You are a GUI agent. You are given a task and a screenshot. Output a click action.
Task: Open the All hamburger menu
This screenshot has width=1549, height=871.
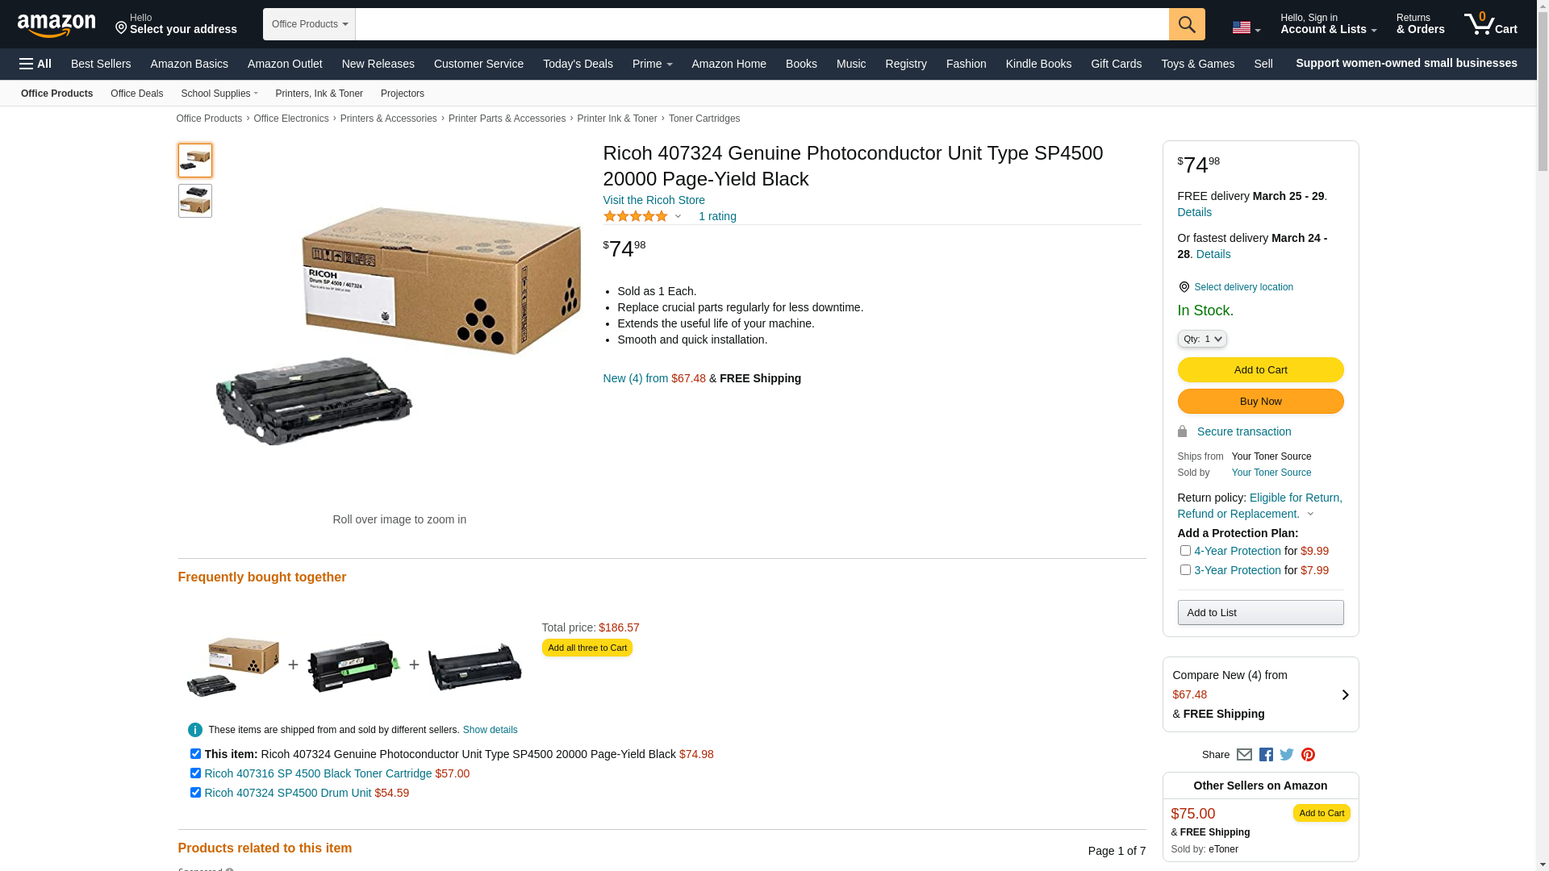(35, 64)
